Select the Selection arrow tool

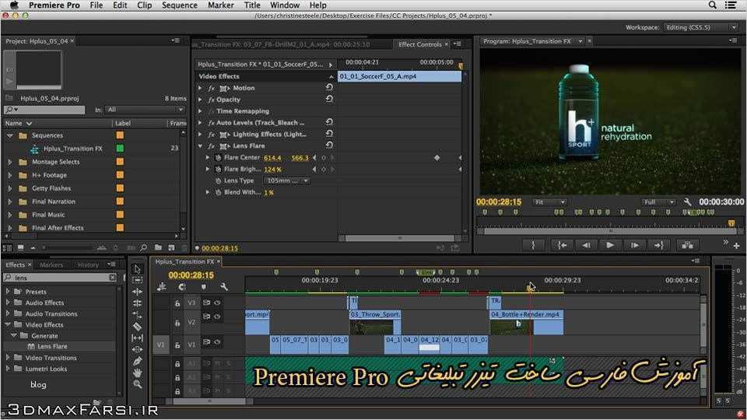[137, 269]
